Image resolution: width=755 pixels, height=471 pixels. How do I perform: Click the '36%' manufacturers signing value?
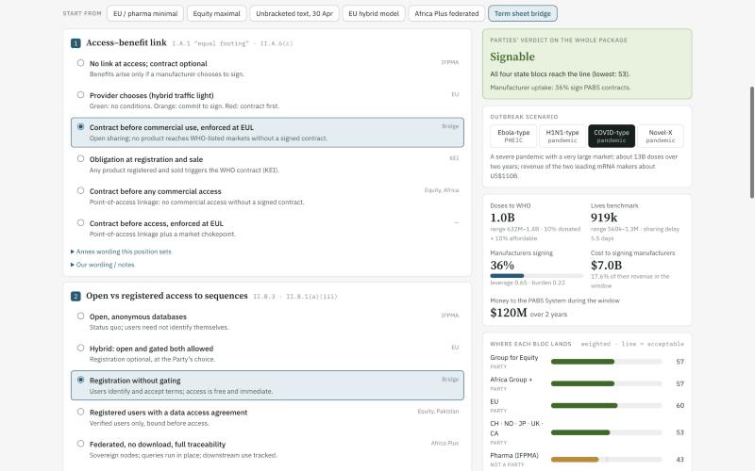[x=502, y=266]
